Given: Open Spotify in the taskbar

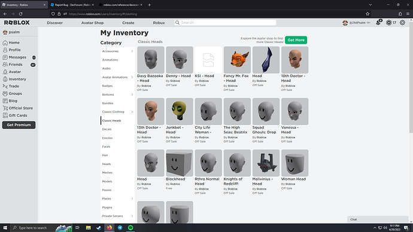Looking at the screenshot, I should tap(130, 228).
